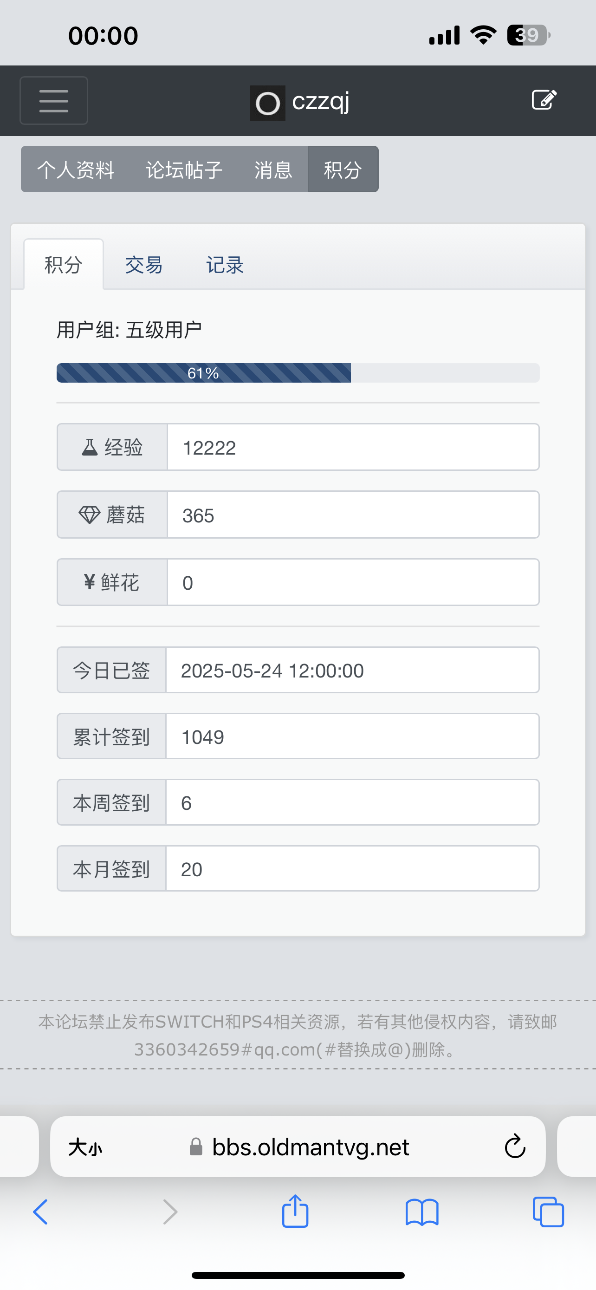Image resolution: width=596 pixels, height=1290 pixels.
Task: Switch to 个人资料 tab
Action: (76, 170)
